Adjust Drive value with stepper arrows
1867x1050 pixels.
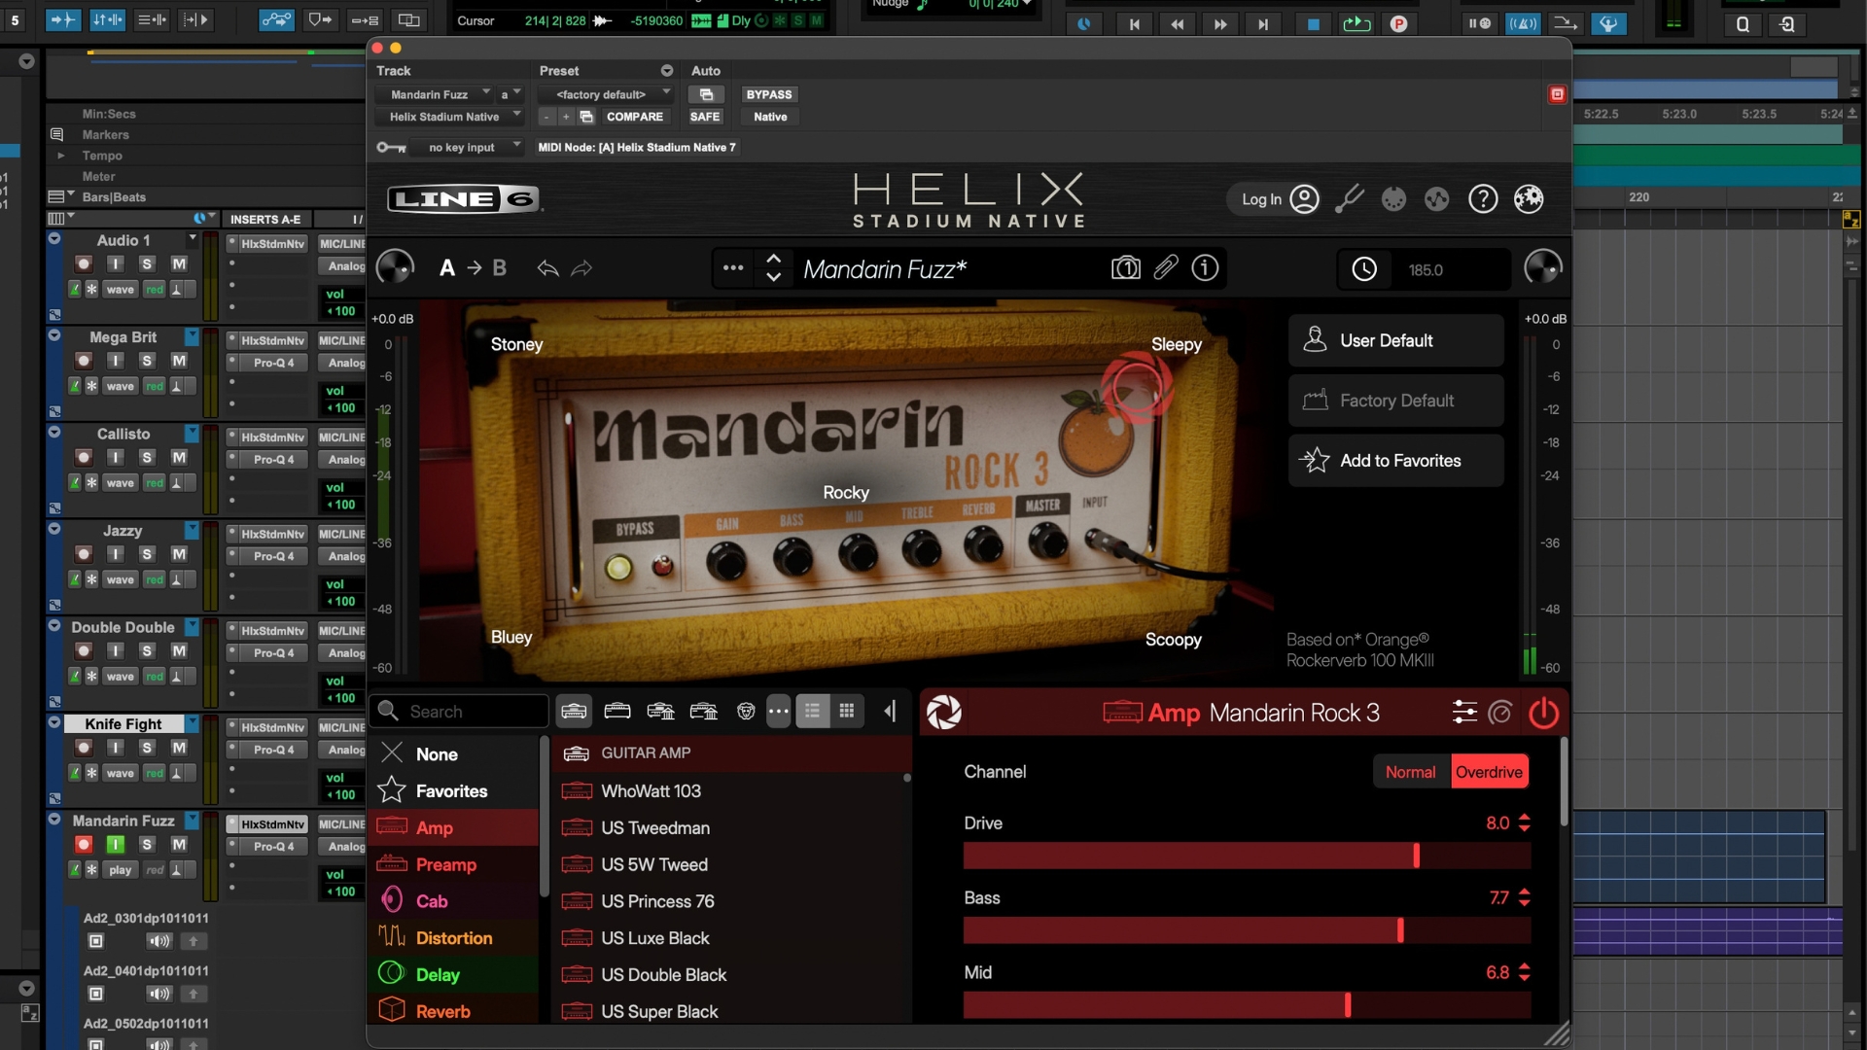point(1524,823)
